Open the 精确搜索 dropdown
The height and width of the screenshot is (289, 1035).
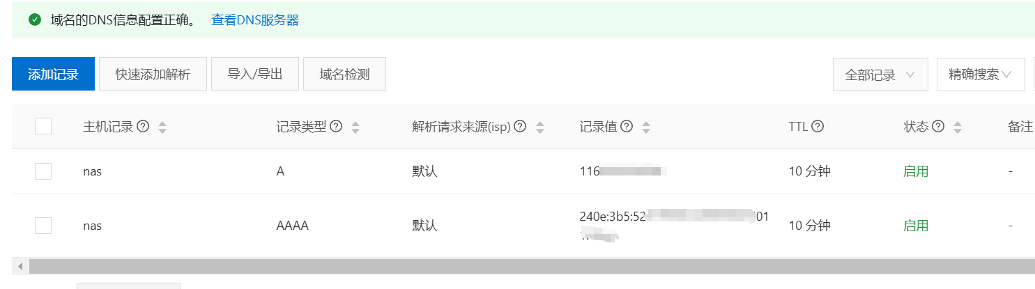[x=981, y=75]
